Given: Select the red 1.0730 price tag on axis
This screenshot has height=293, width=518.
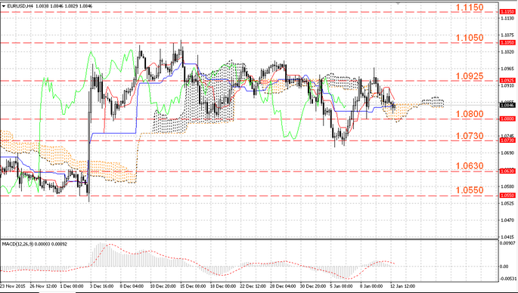Looking at the screenshot, I should click(507, 140).
